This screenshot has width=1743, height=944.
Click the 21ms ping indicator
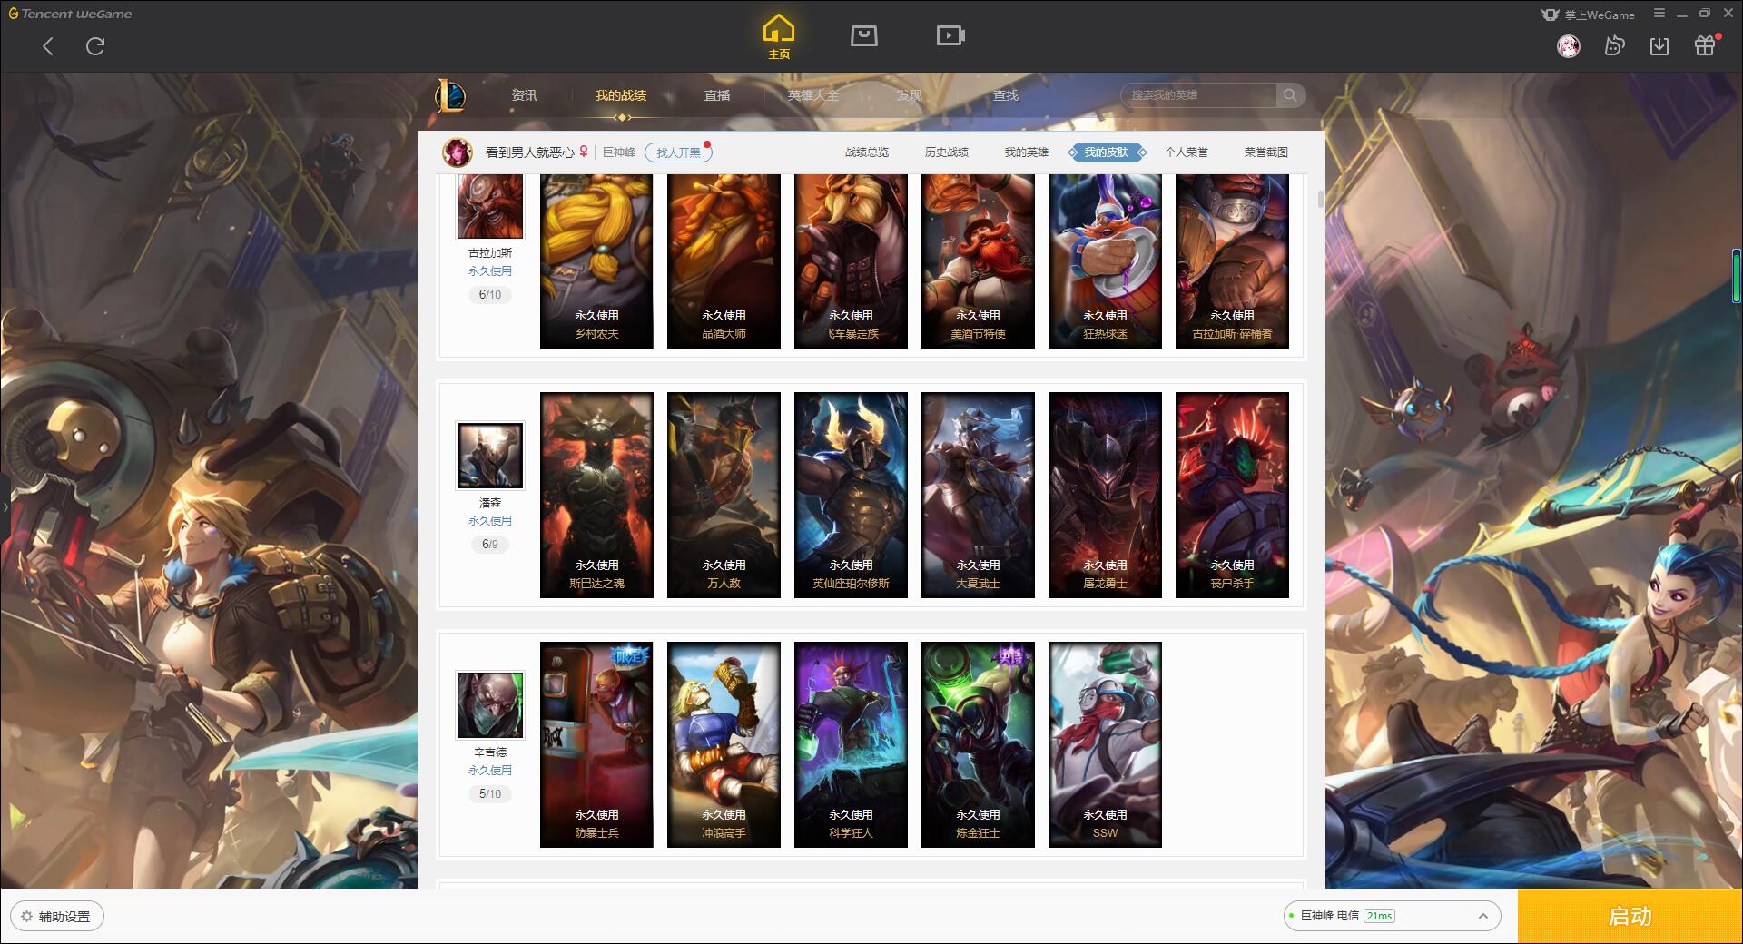tap(1379, 916)
